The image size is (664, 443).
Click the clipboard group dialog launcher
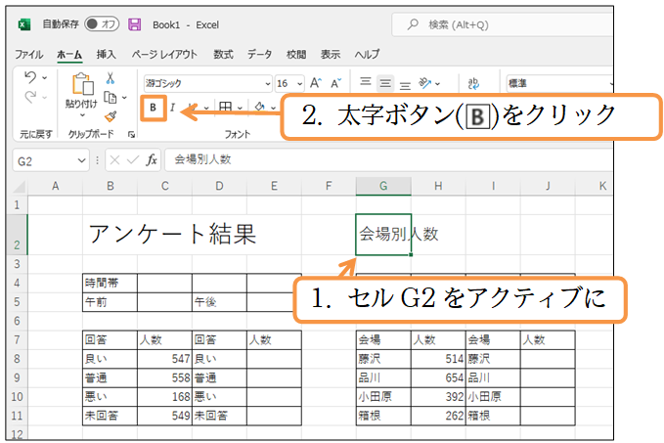(x=132, y=135)
